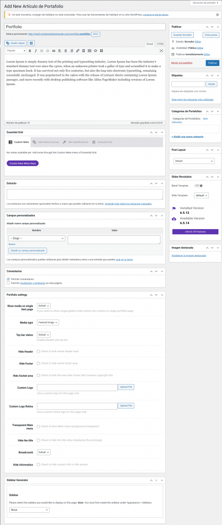Expand Opciones de pantalla menu

click(206, 3)
